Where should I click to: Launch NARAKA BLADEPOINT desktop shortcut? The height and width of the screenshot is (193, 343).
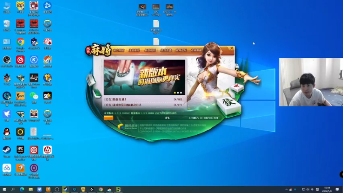(x=34, y=24)
